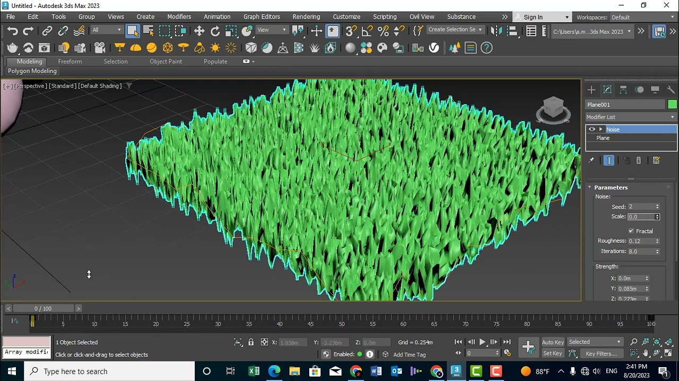Toggle the Auto Key button
Image resolution: width=679 pixels, height=381 pixels.
pos(553,342)
